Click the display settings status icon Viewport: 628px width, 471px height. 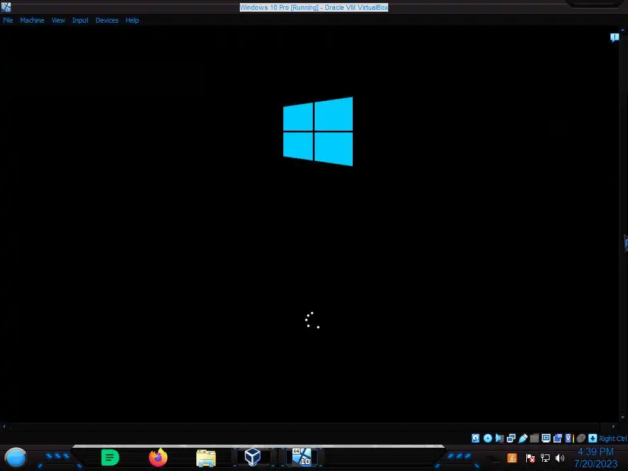(546, 438)
